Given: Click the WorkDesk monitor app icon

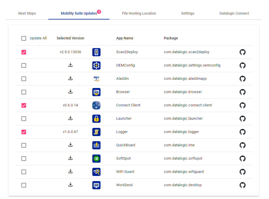Looking at the screenshot, I should pos(96,185).
